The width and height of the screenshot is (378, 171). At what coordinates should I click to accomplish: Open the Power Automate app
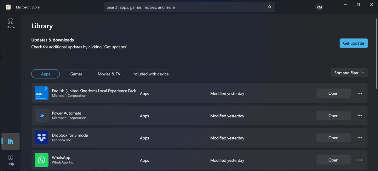point(333,116)
